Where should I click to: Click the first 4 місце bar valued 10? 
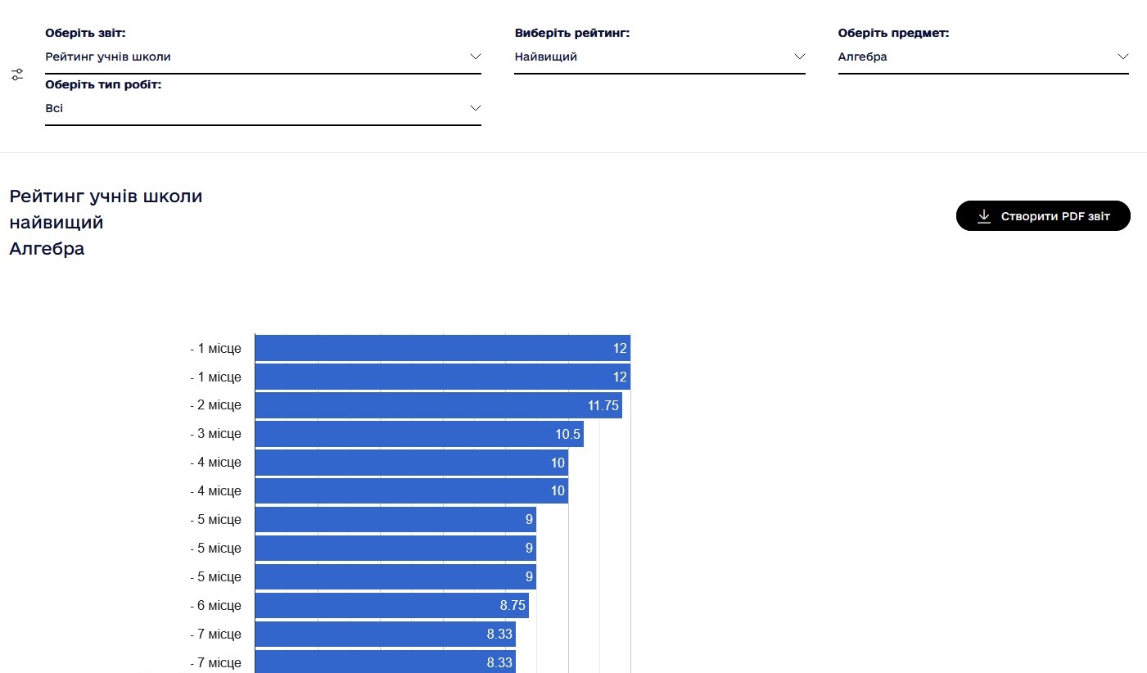click(x=411, y=463)
